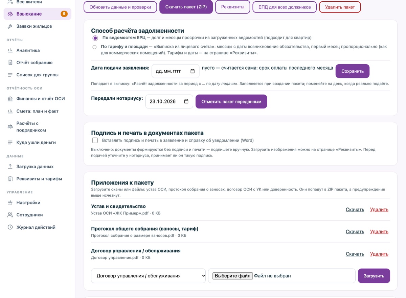Click the list icon beside Список для группы
This screenshot has width=406, height=298.
point(10,75)
